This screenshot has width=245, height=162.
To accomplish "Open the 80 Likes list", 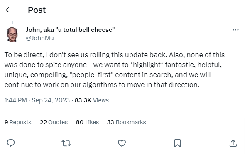I will [x=87, y=122].
